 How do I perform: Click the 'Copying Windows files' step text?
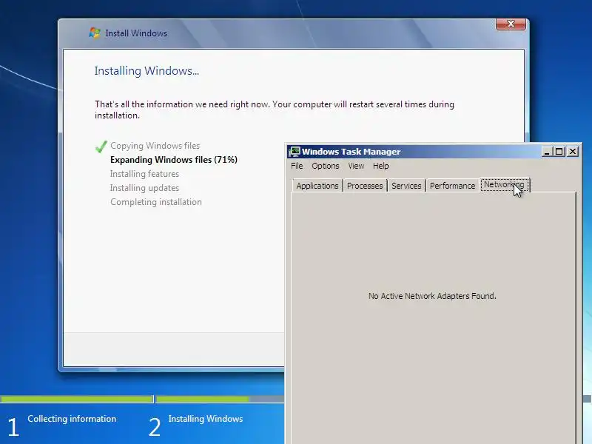coord(155,146)
